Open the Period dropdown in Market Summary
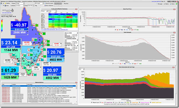This screenshot has width=179, height=108. (44, 11)
